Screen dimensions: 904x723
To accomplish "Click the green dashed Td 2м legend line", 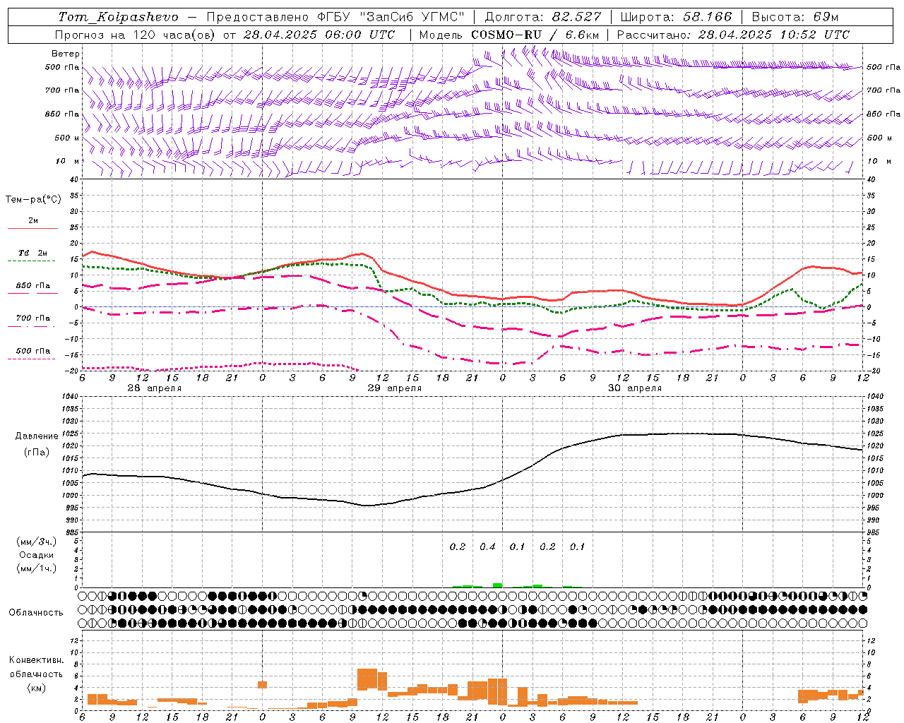I will (x=31, y=261).
